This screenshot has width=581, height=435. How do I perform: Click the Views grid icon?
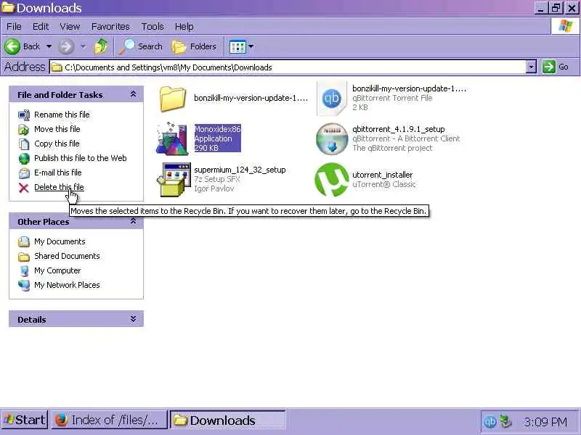click(237, 46)
